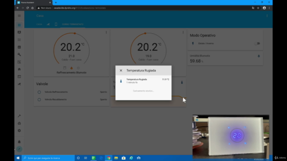287x161 pixels.
Task: Open the Valvola Raffrescamento entity row
Action: click(72, 92)
